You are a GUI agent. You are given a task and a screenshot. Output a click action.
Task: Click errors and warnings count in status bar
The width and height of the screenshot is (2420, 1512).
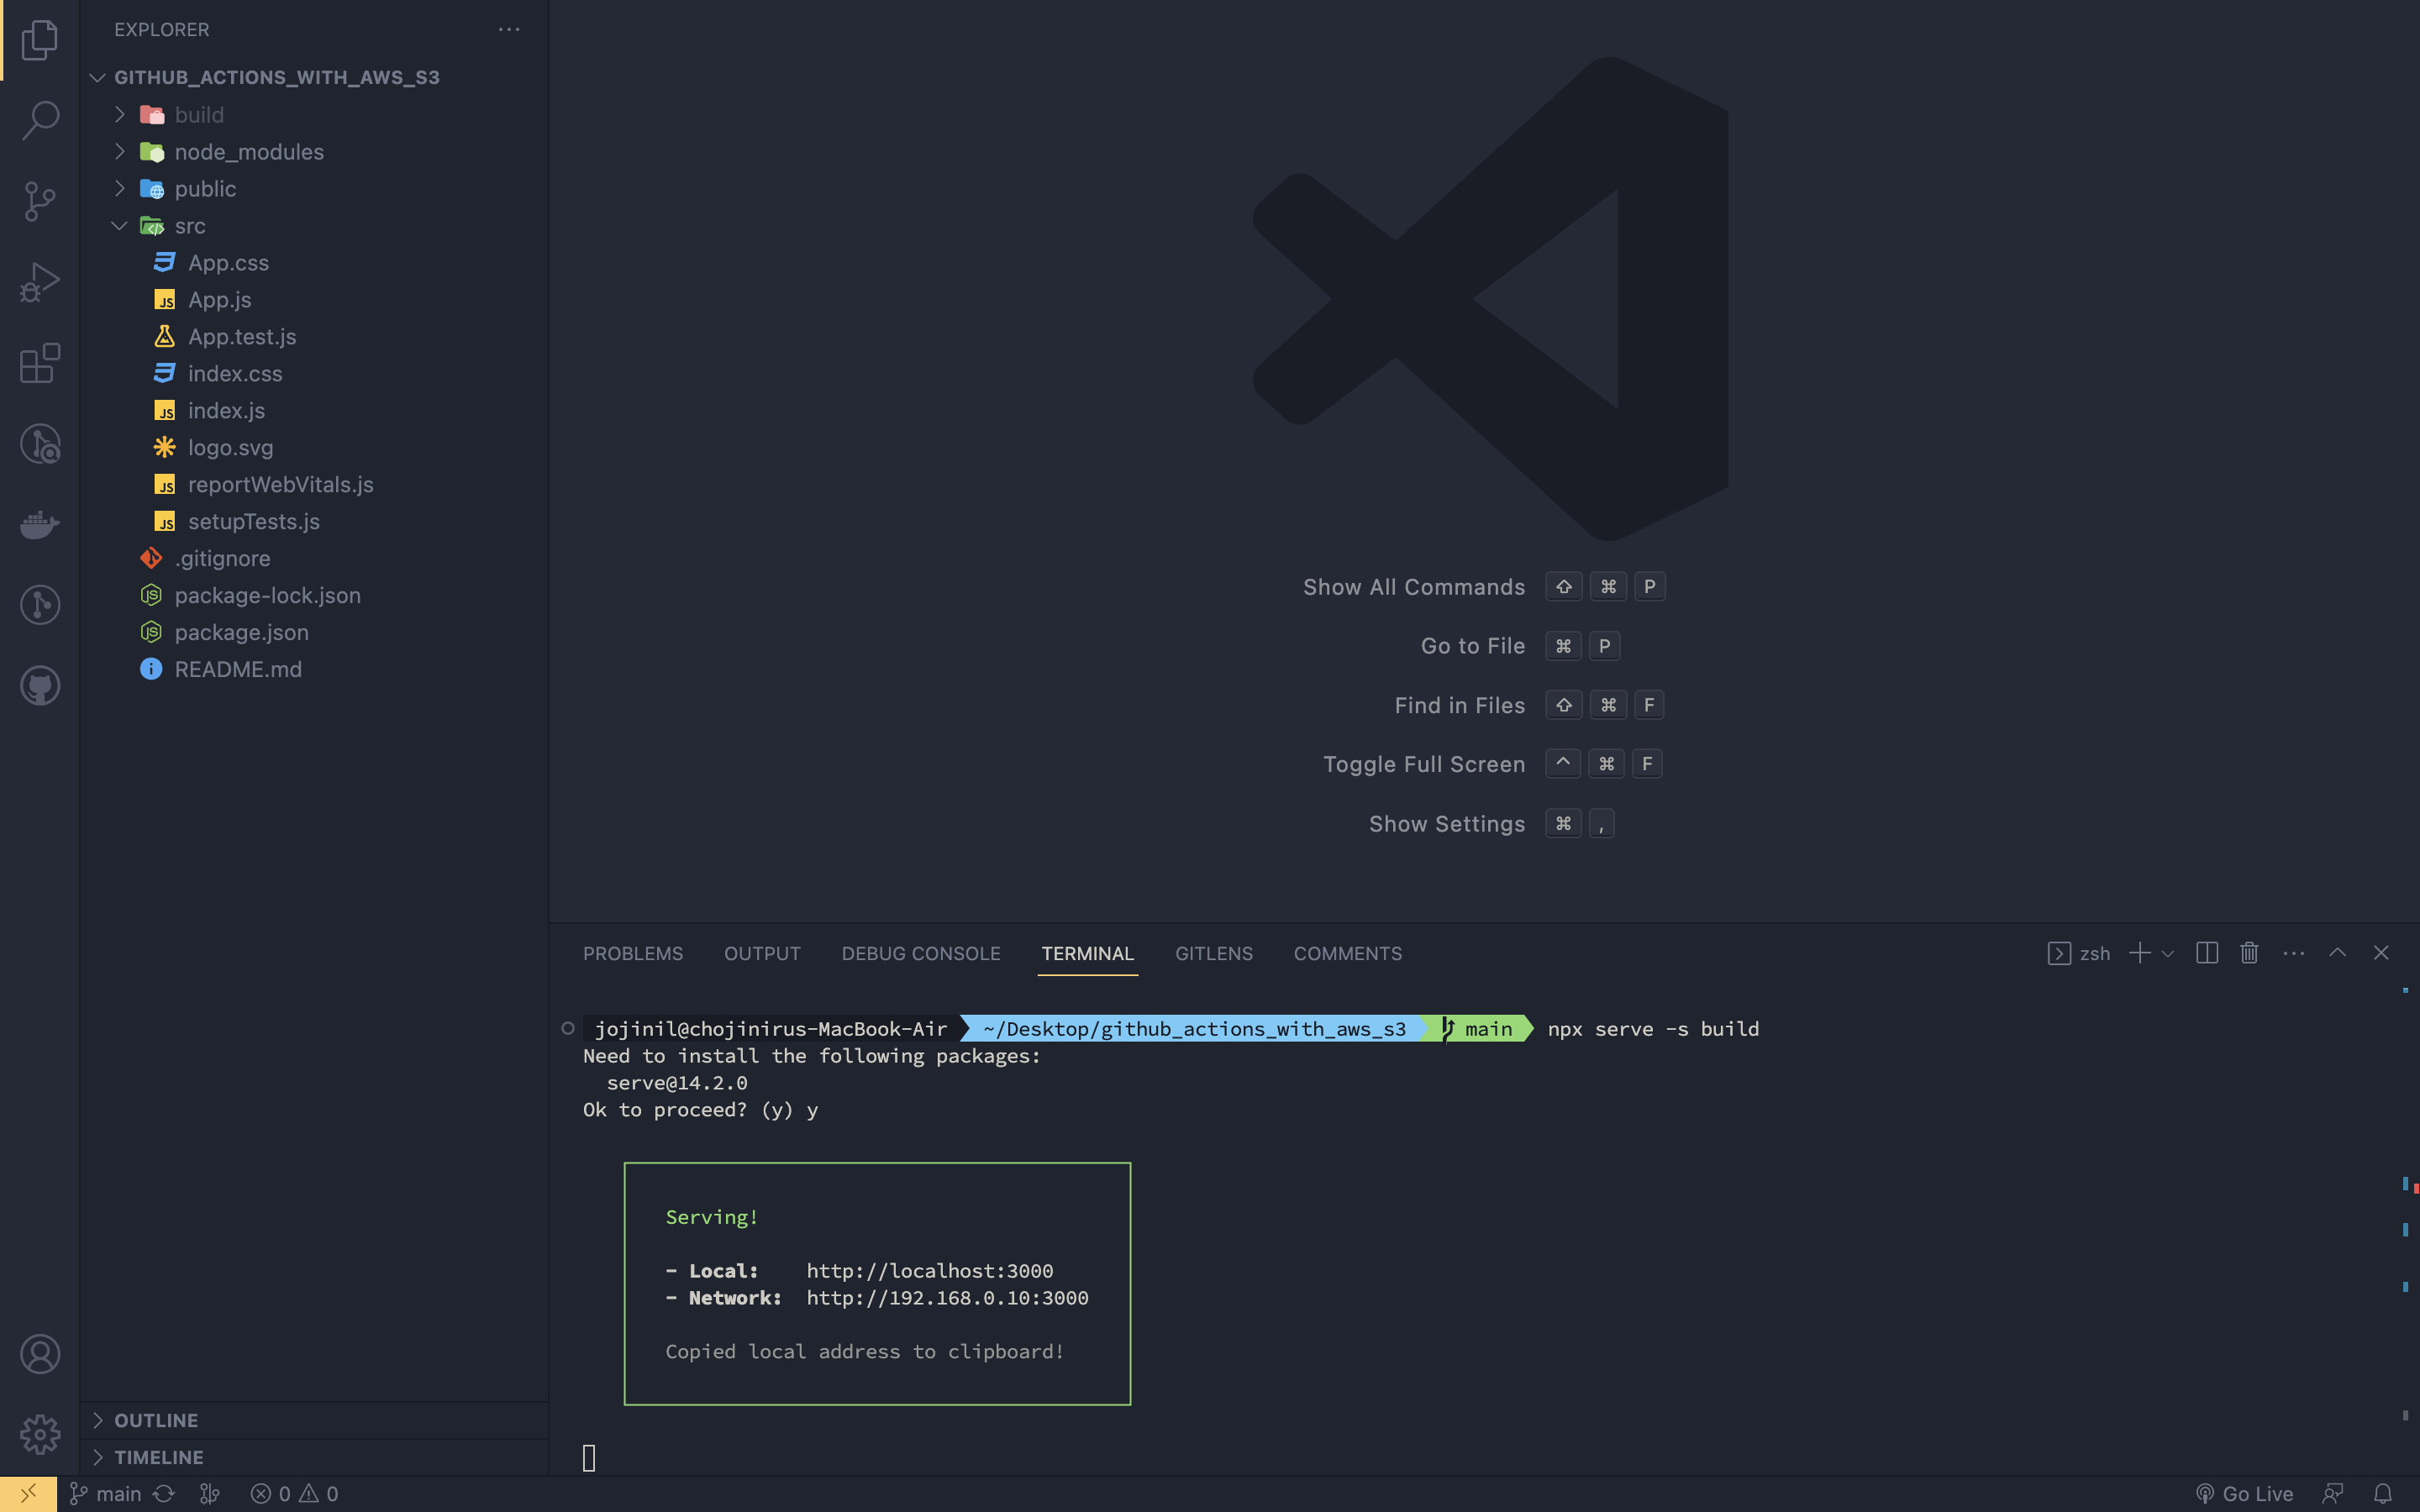tap(294, 1494)
